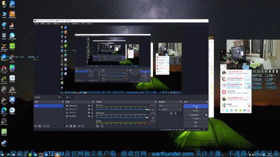280x157 pixels.
Task: Add a new source with plus icon
Action: pyautogui.click(x=67, y=126)
